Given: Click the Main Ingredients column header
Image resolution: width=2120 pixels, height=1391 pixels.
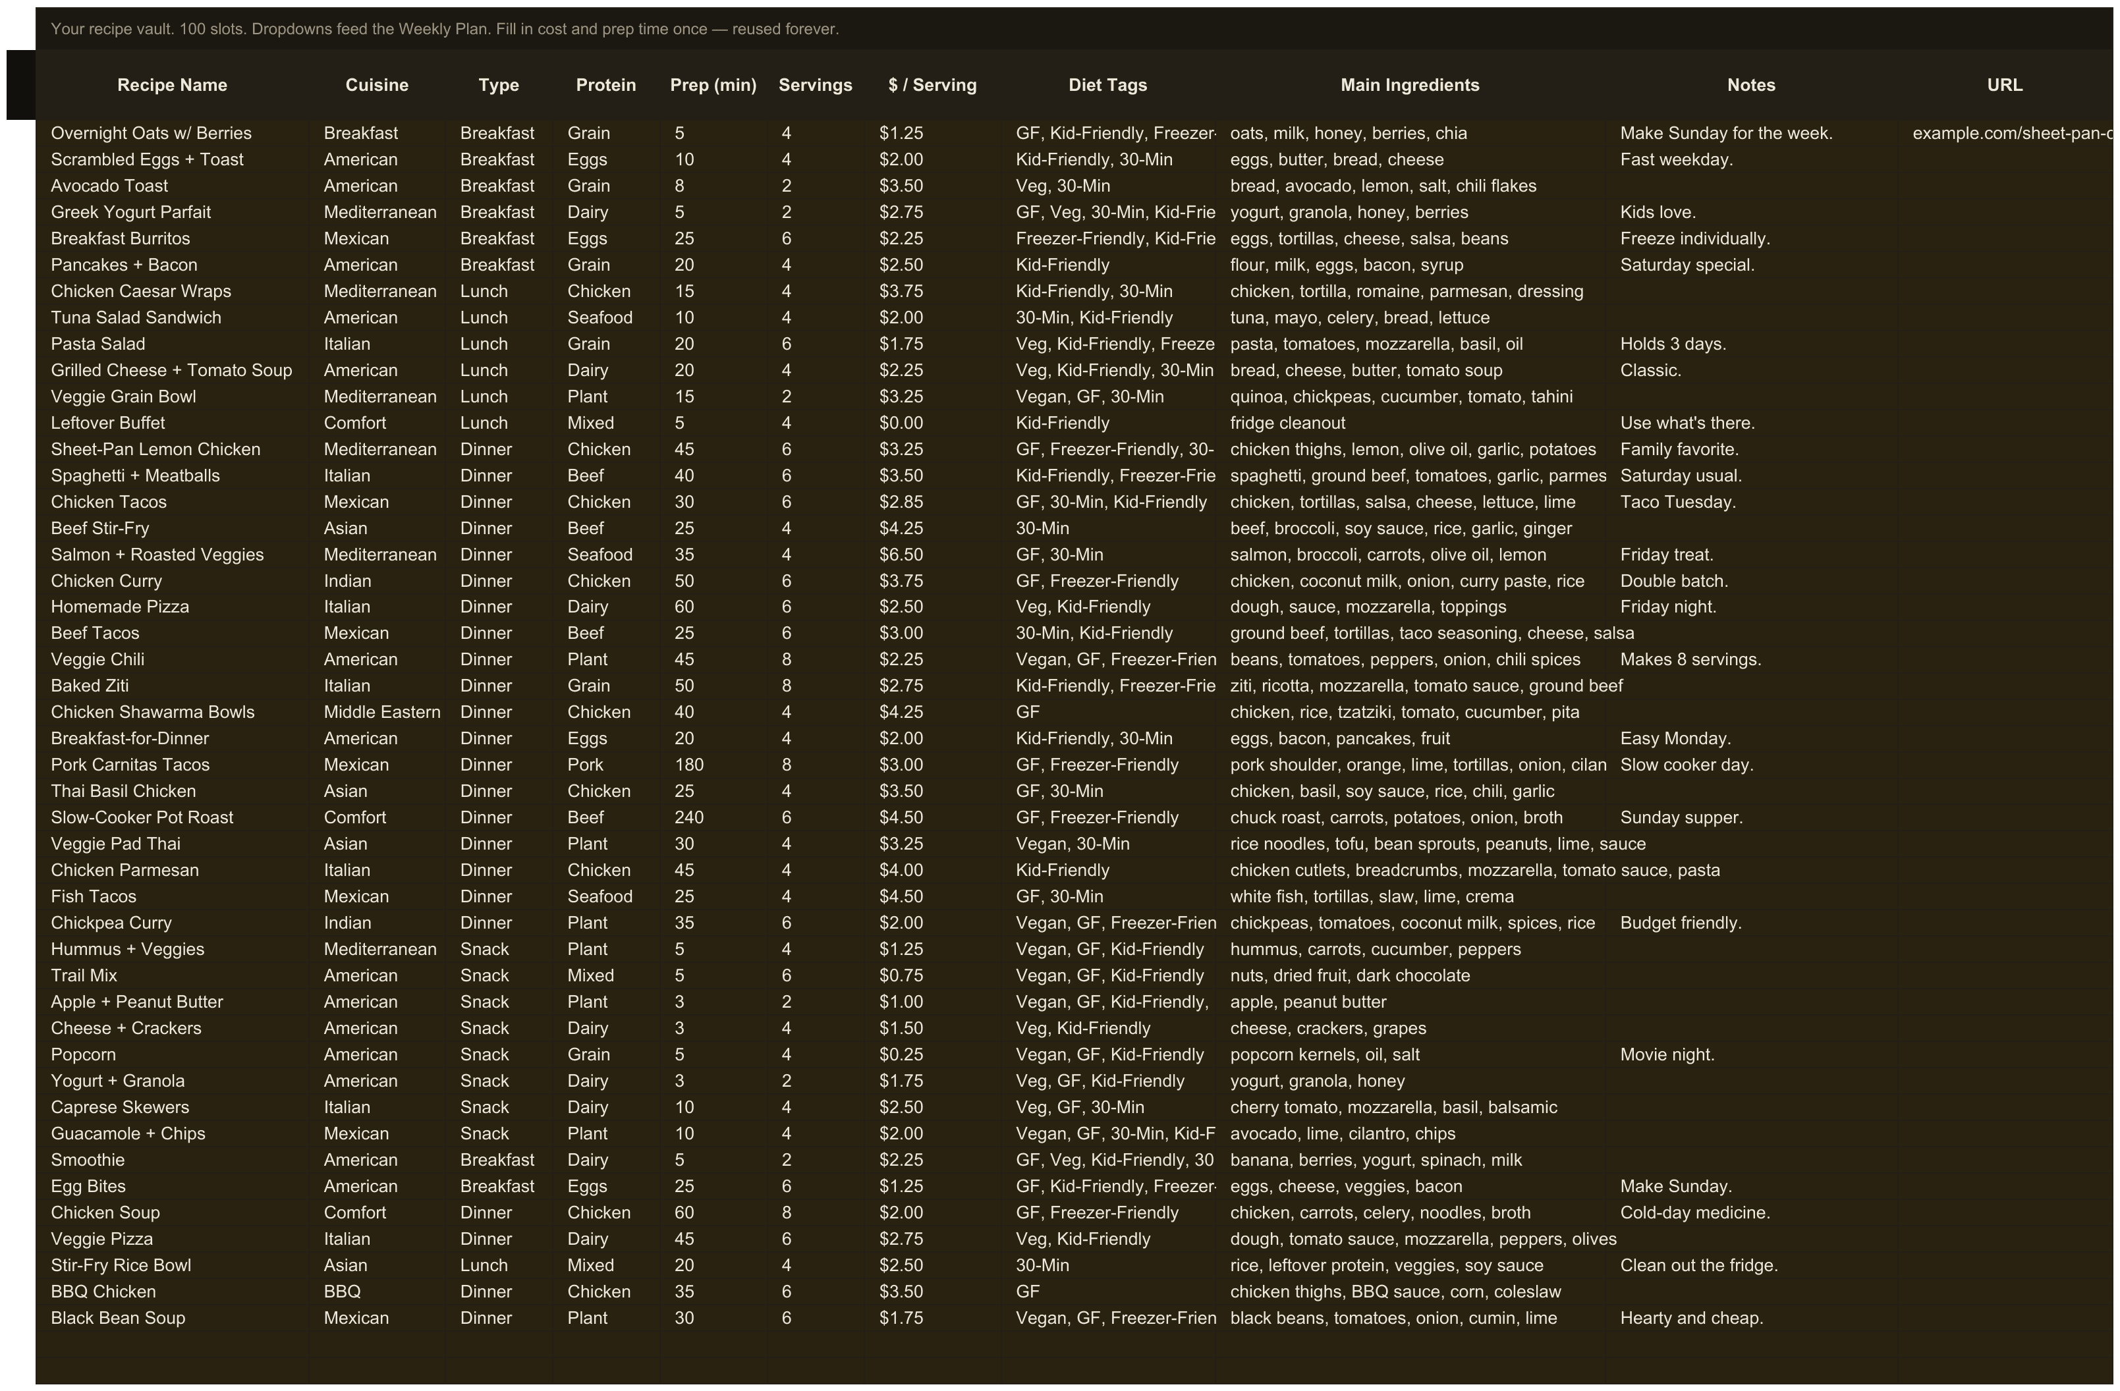Looking at the screenshot, I should pos(1410,86).
